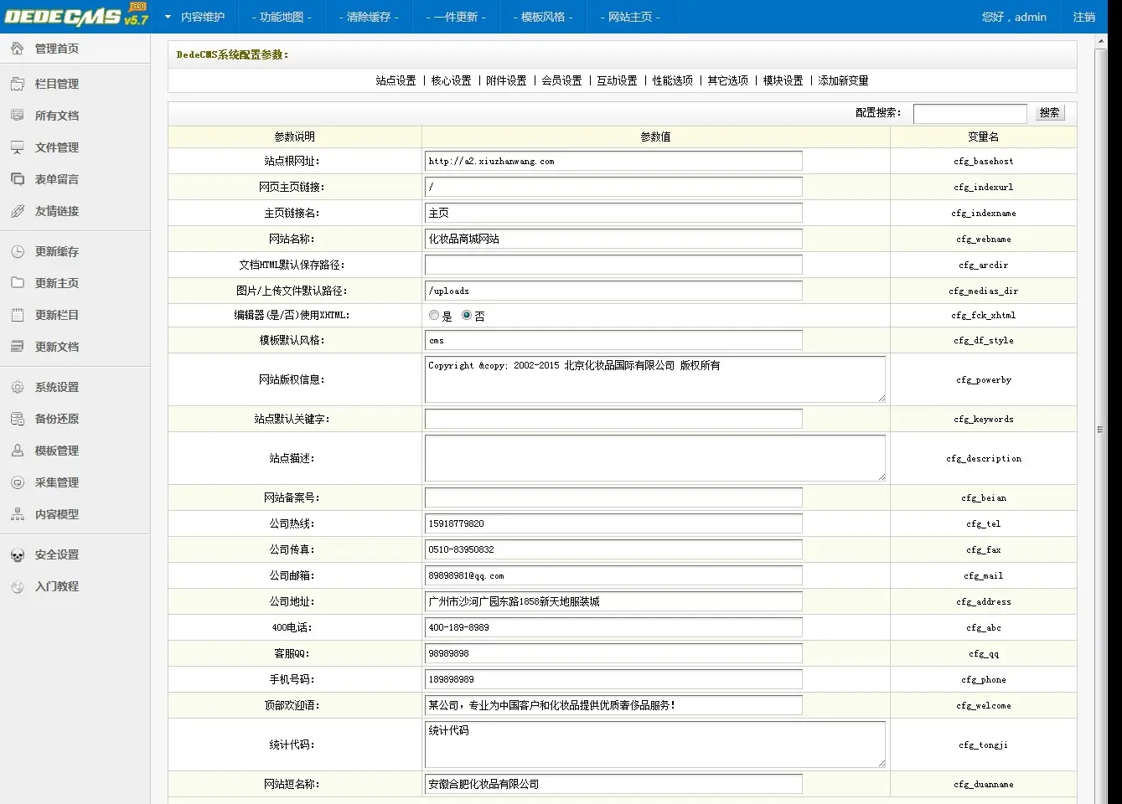Click the 网站短名称 input field

click(x=613, y=784)
